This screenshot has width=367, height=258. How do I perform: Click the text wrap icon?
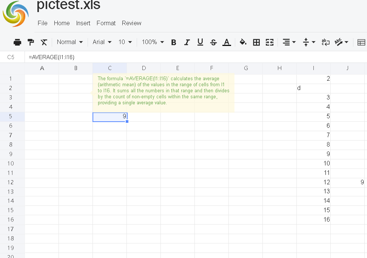(x=325, y=42)
